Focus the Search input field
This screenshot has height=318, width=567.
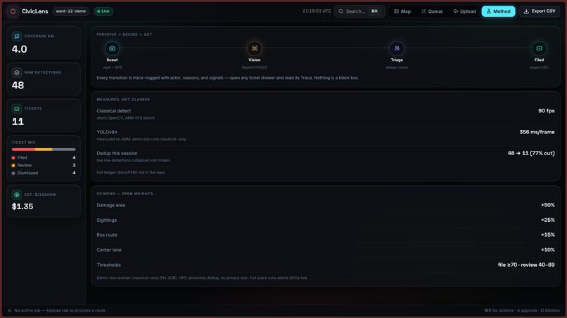359,11
